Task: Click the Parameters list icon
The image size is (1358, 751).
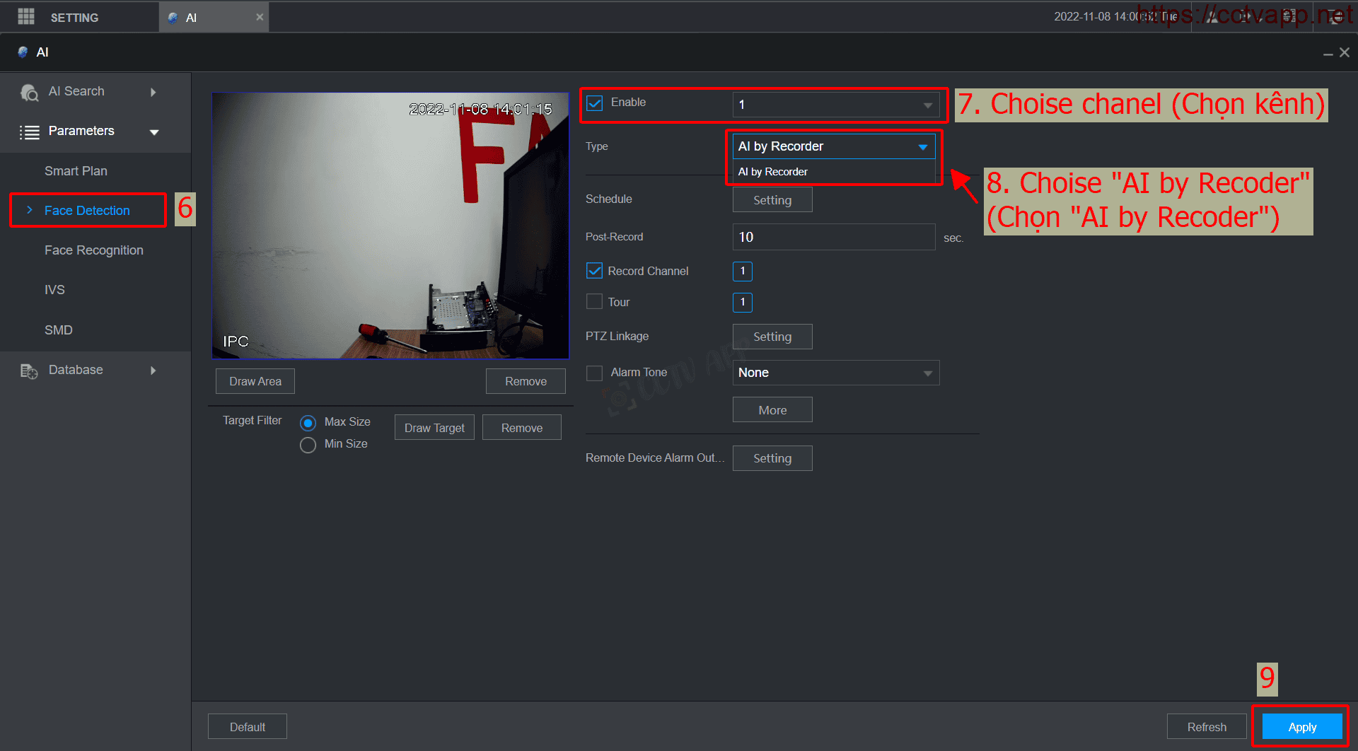Action: click(x=29, y=132)
